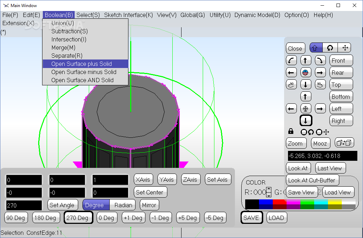363x238 pixels.
Task: Click the globe orientation icon
Action: tap(306, 73)
